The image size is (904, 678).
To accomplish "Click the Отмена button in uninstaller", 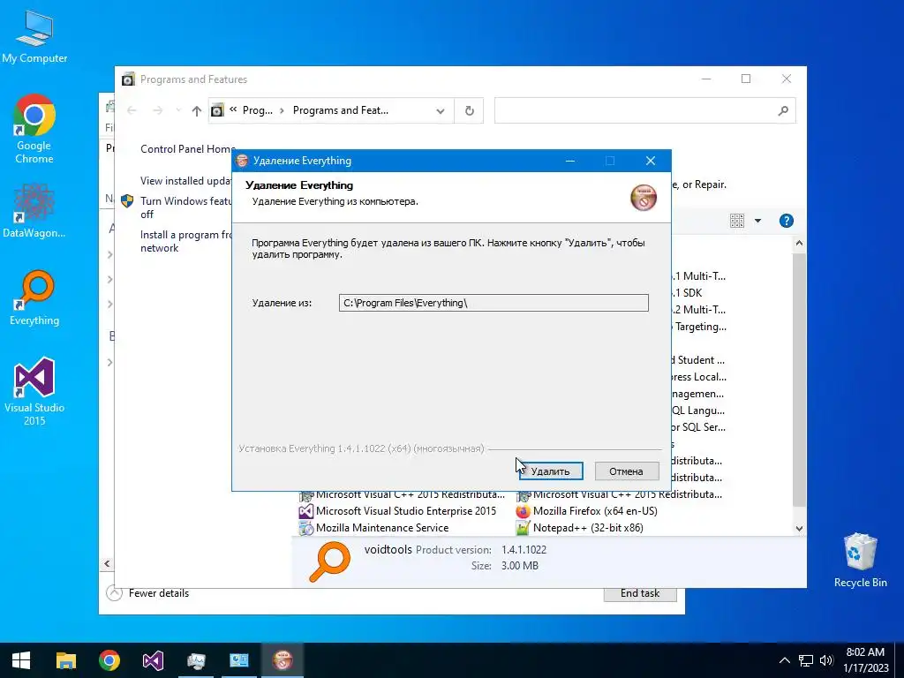I will pyautogui.click(x=626, y=471).
